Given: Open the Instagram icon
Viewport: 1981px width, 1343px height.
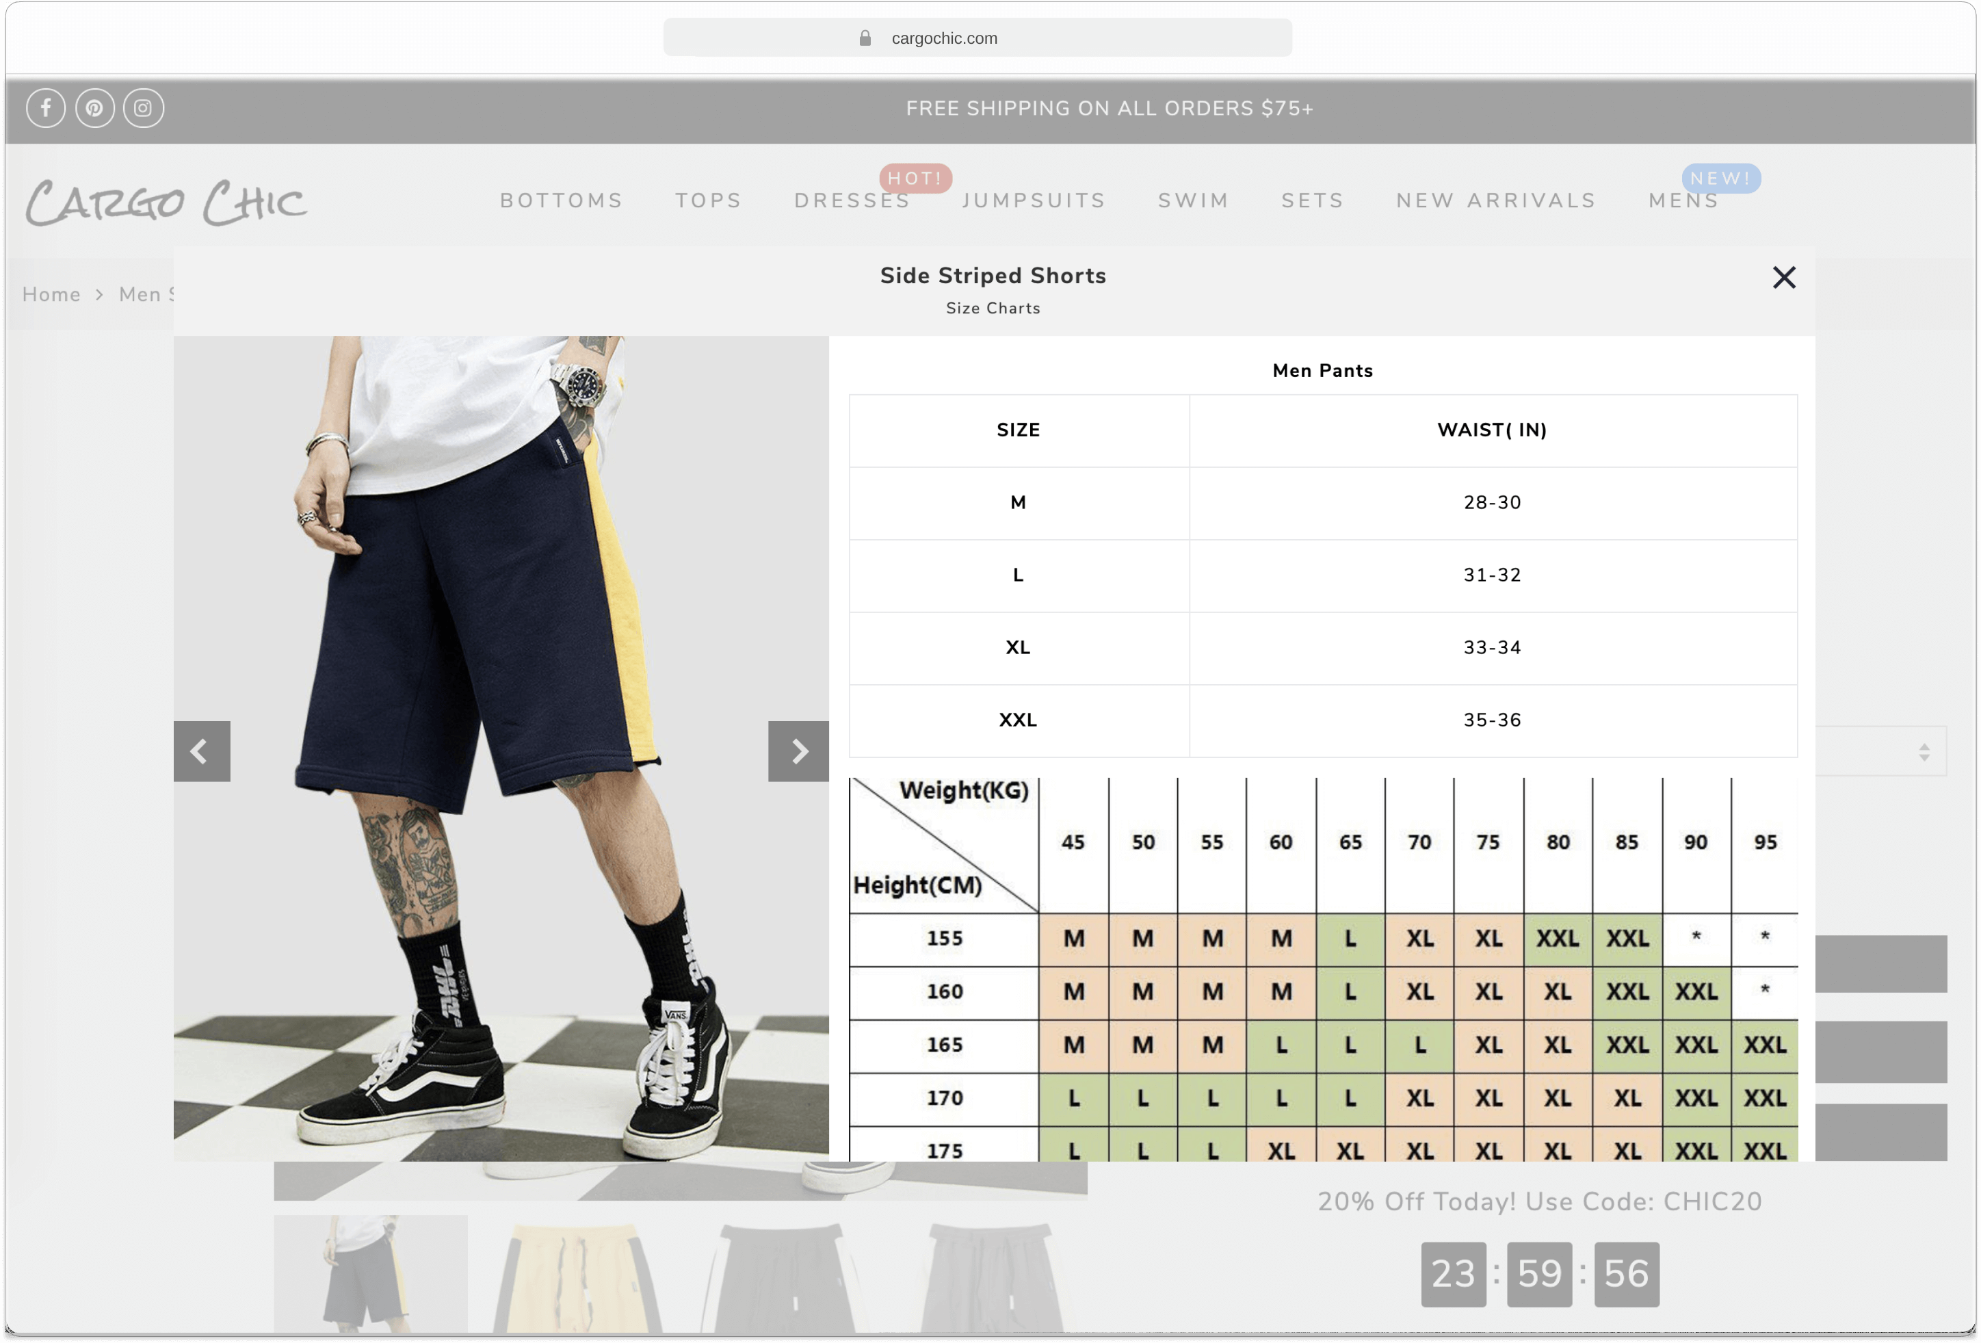Looking at the screenshot, I should (143, 107).
